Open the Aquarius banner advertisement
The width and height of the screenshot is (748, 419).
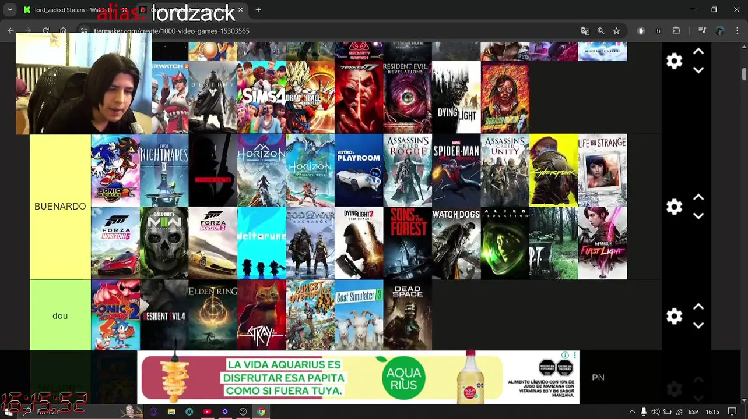[x=358, y=377]
